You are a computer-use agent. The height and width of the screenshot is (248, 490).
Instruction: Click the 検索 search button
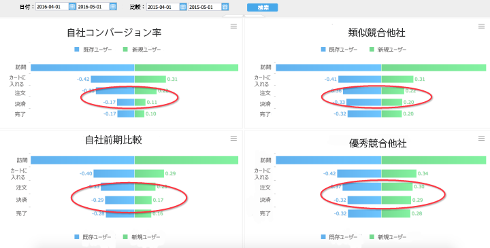pos(263,7)
